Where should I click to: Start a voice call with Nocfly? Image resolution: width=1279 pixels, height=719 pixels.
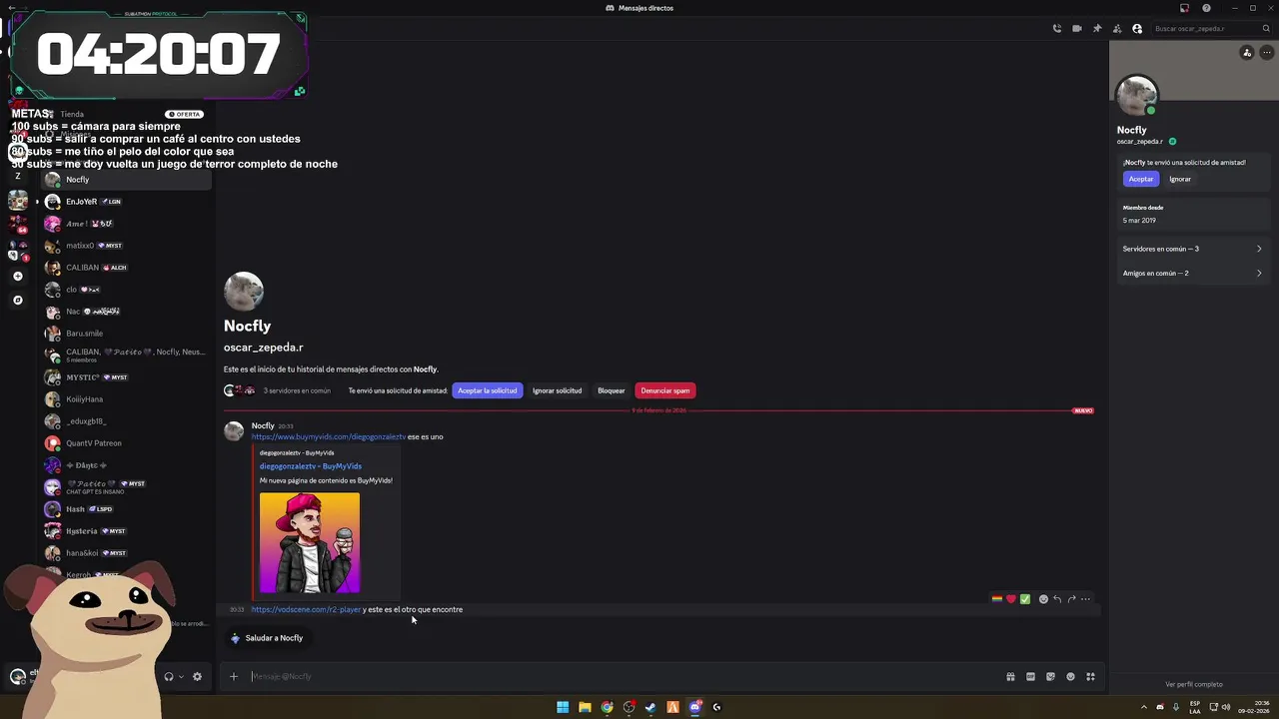click(x=1057, y=29)
